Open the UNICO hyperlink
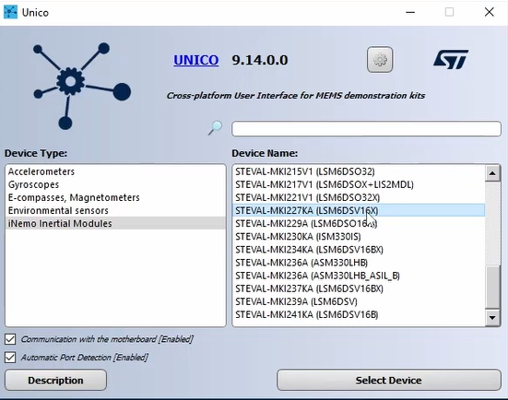 coord(196,60)
